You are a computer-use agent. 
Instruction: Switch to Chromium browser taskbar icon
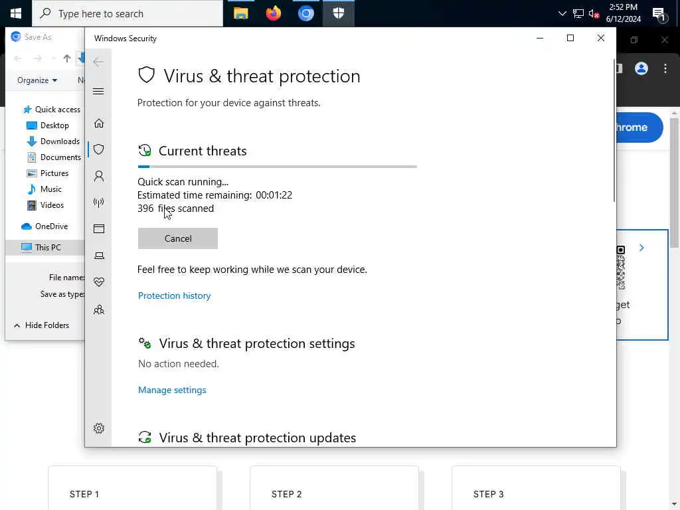[x=305, y=13]
